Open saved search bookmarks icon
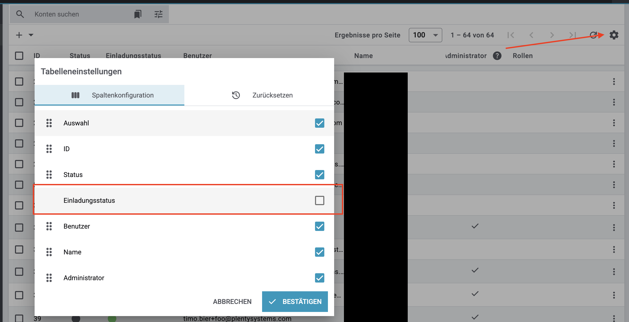Image resolution: width=629 pixels, height=322 pixels. (x=138, y=14)
